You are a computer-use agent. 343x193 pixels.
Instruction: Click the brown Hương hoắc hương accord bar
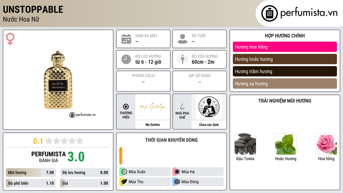(x=285, y=59)
